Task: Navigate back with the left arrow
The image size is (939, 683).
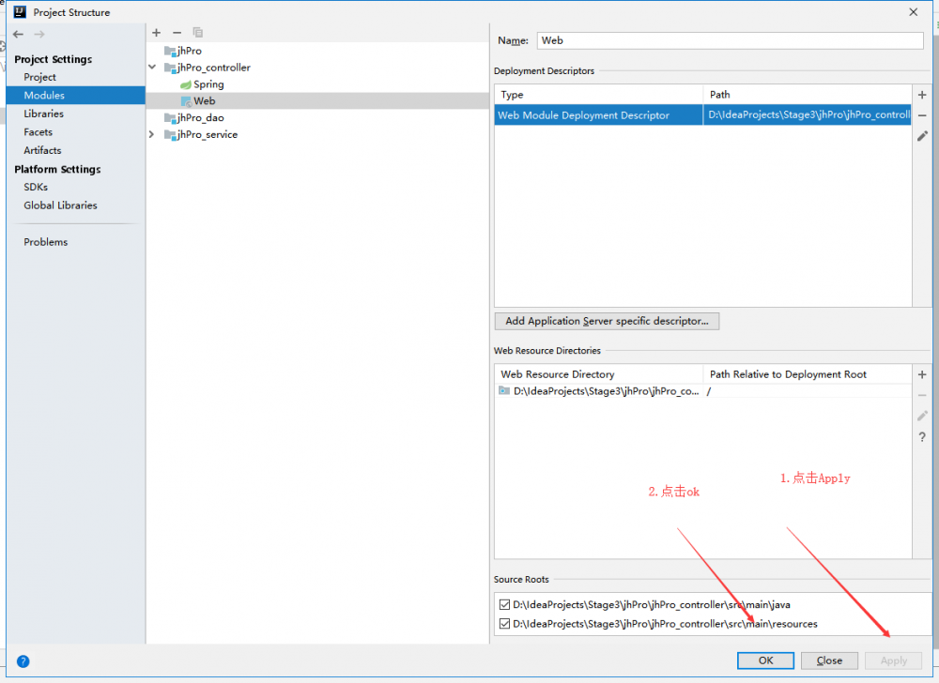Action: click(18, 34)
